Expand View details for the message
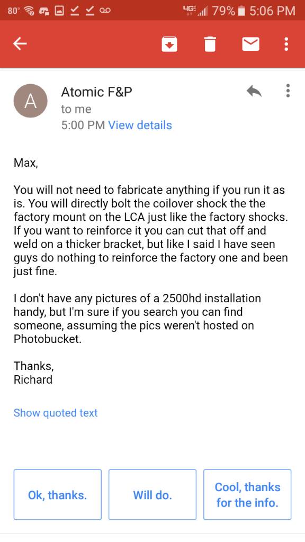 tap(140, 125)
